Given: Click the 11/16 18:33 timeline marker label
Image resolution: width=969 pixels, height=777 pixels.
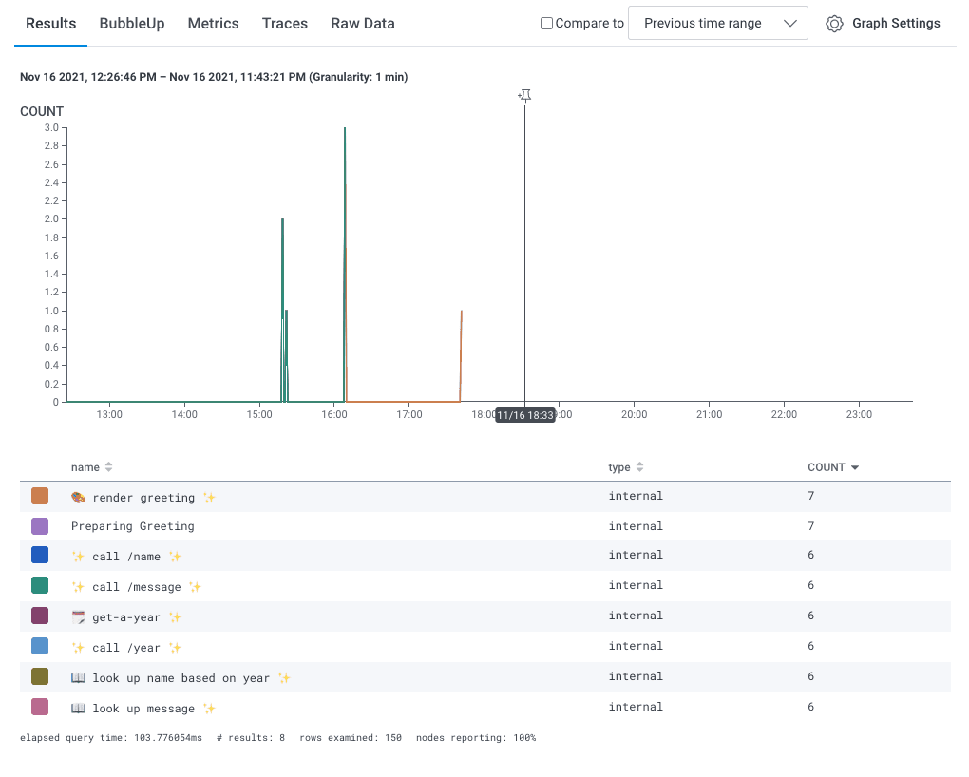Looking at the screenshot, I should tap(524, 415).
